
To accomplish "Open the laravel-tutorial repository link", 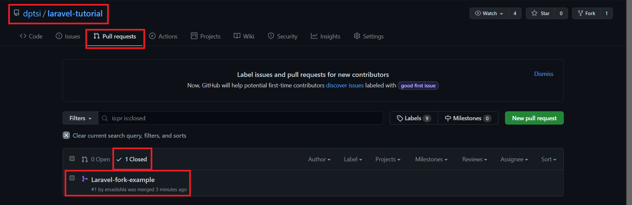I will pyautogui.click(x=75, y=13).
